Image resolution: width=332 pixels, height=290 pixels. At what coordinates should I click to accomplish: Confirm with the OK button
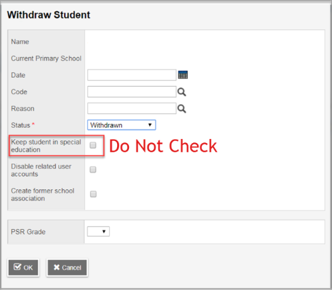23,267
